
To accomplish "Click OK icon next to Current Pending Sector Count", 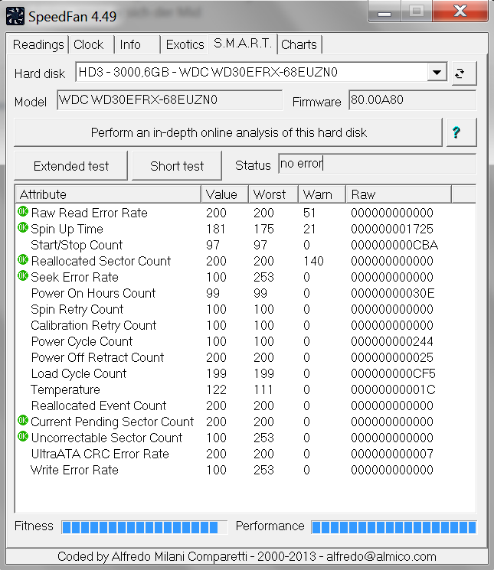I will pos(23,420).
